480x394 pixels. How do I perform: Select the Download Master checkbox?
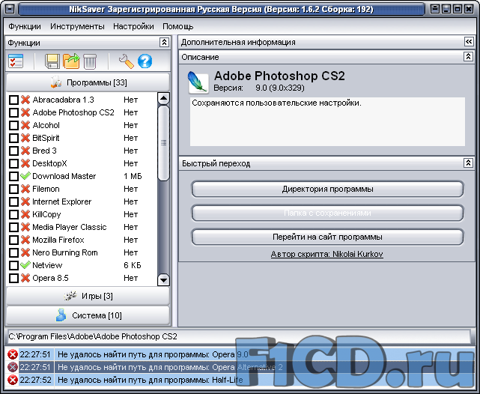point(13,176)
